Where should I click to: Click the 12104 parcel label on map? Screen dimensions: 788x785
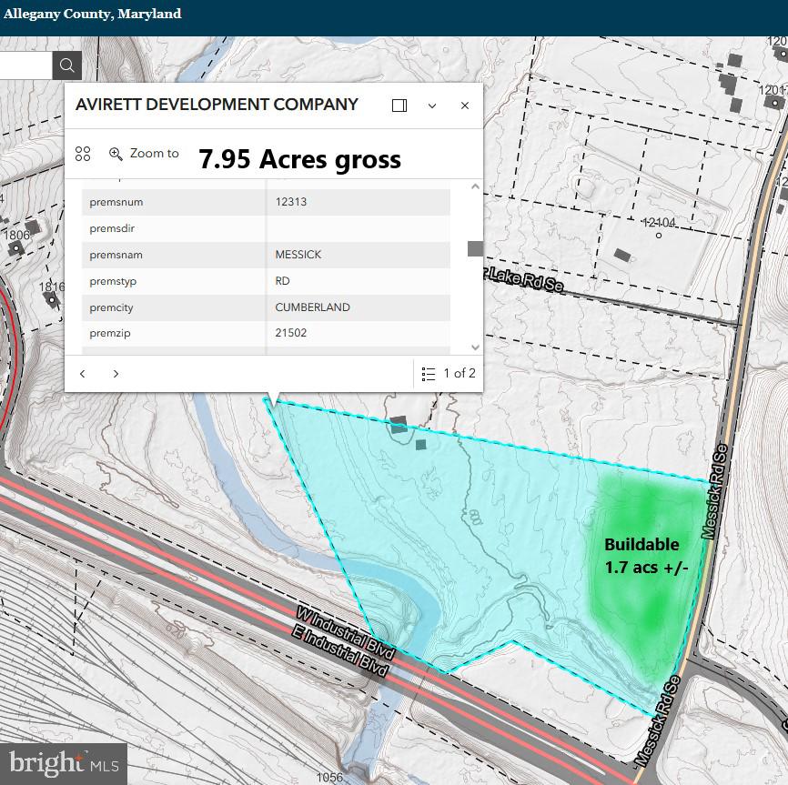(659, 223)
